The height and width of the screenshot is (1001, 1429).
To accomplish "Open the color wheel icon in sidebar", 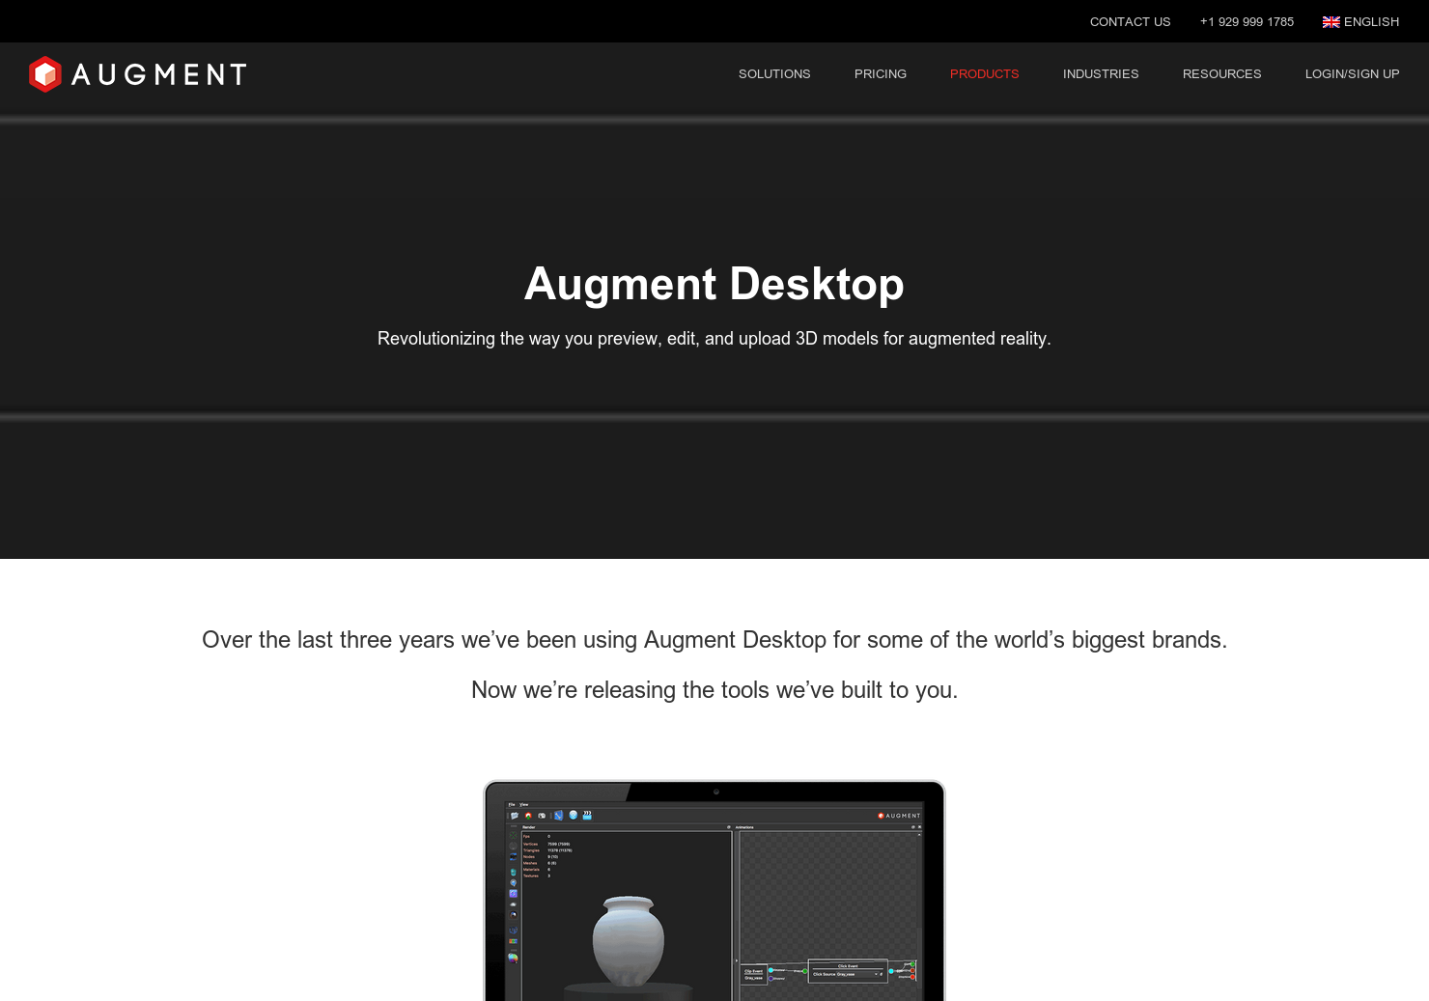I will (513, 957).
